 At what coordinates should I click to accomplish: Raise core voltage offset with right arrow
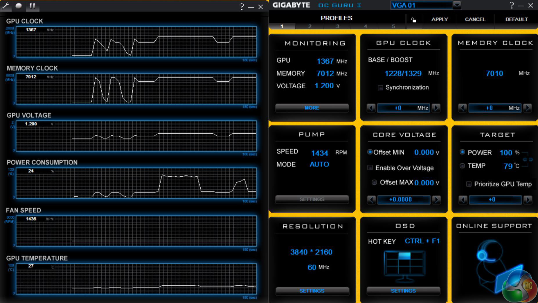click(436, 200)
